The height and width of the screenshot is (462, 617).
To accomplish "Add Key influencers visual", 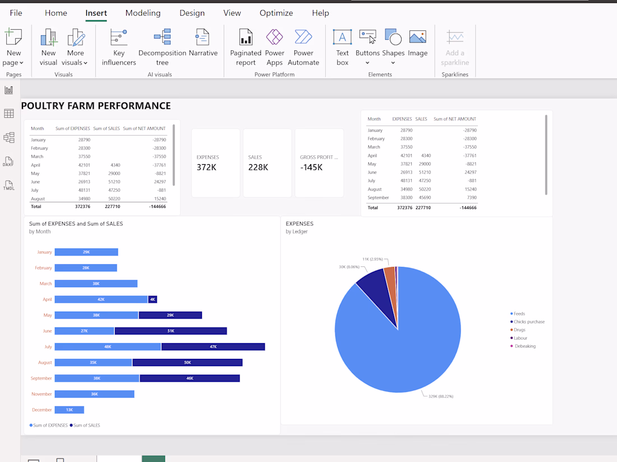I will click(x=119, y=47).
